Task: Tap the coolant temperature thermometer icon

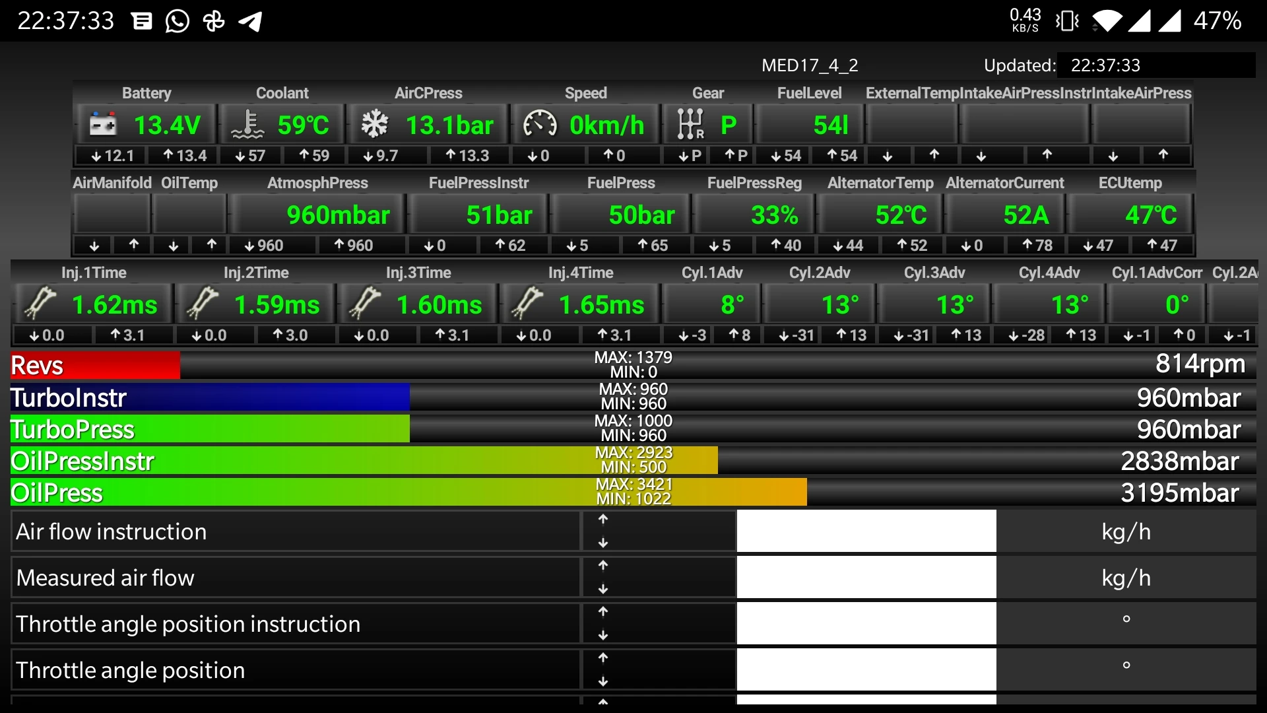Action: click(x=247, y=125)
